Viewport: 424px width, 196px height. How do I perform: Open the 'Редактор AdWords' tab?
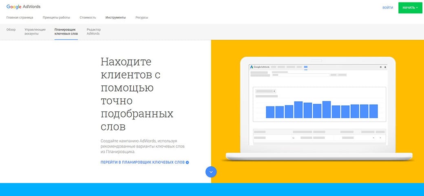click(93, 32)
